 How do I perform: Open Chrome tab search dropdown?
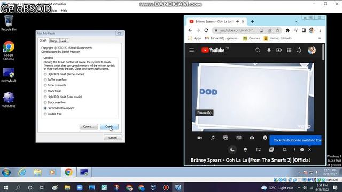296,21
